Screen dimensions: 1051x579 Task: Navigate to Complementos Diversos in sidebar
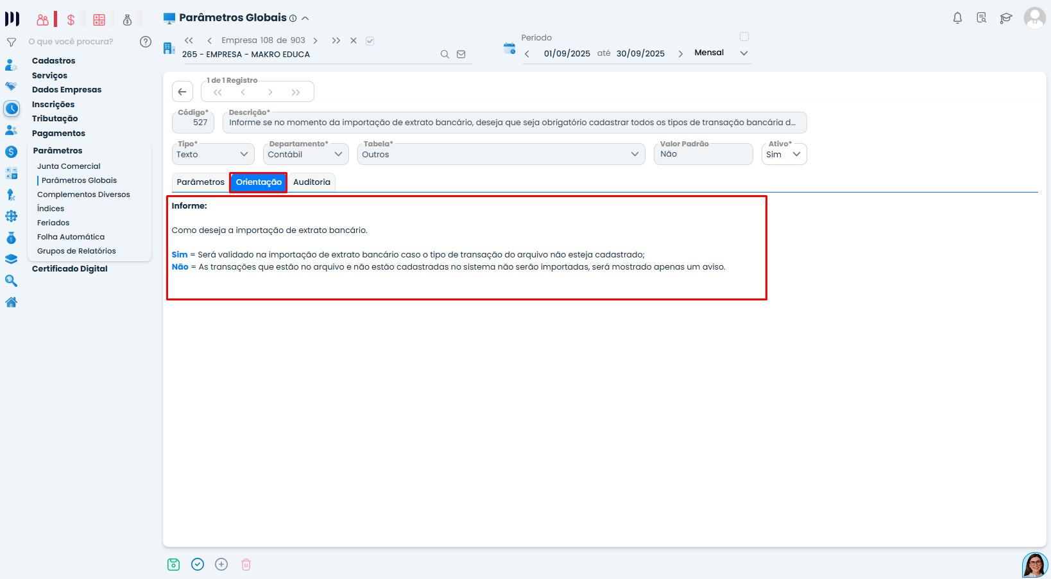(83, 194)
